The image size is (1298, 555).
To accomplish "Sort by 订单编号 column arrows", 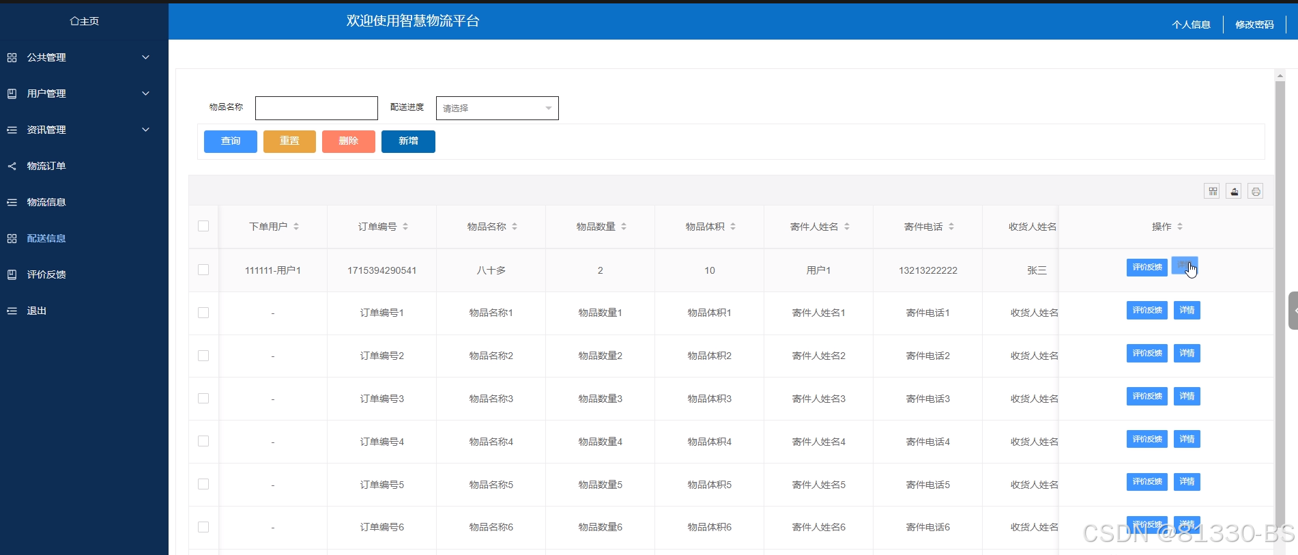I will 405,227.
